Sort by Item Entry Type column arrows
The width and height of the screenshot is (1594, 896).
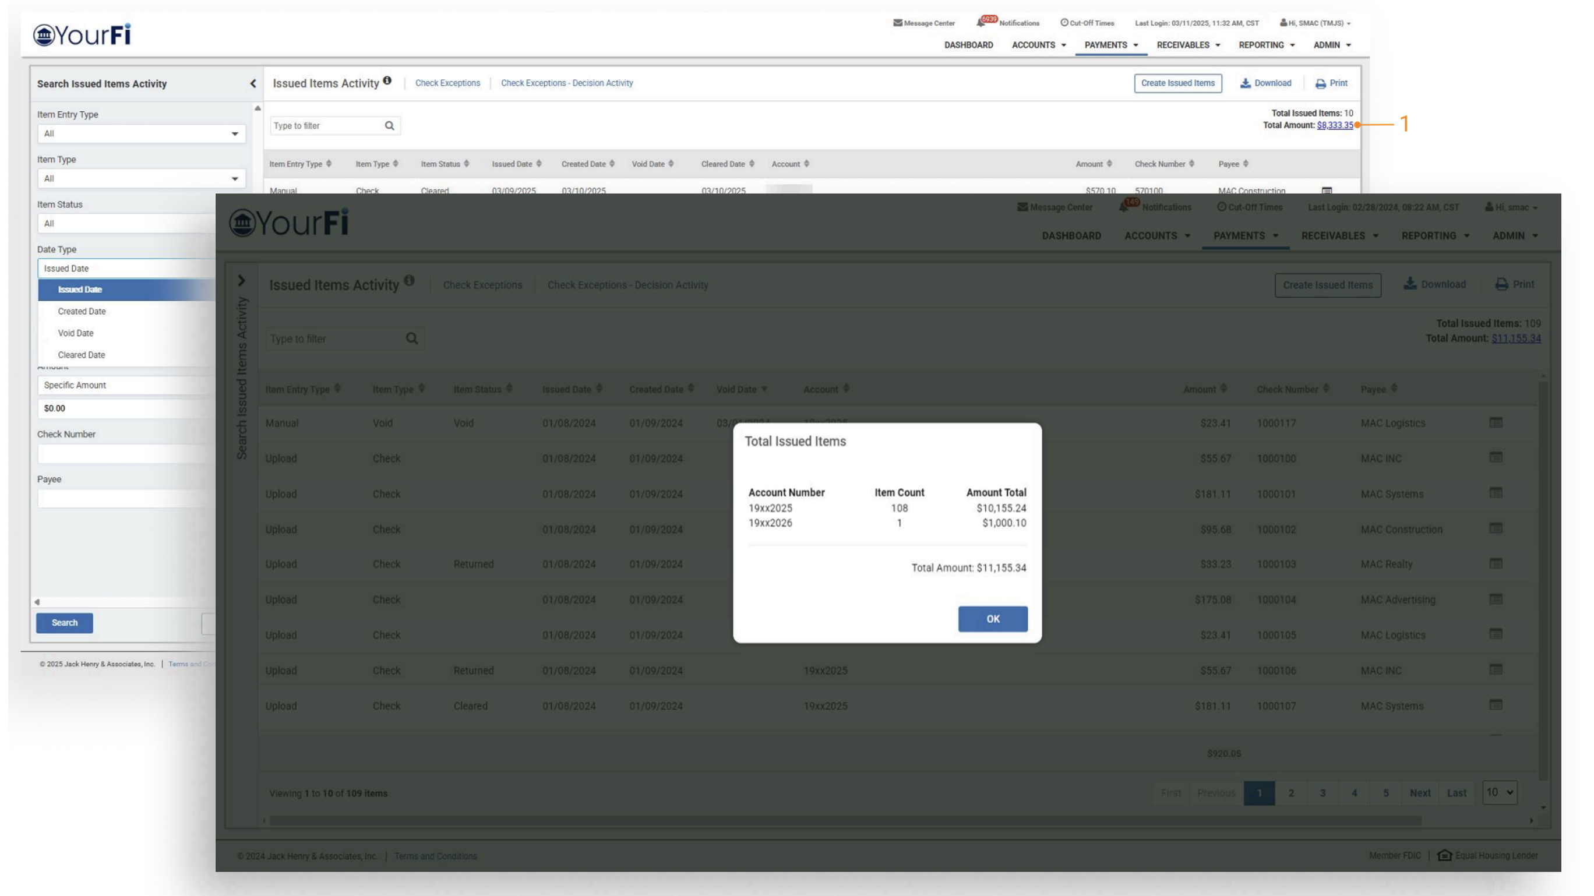[x=329, y=164]
